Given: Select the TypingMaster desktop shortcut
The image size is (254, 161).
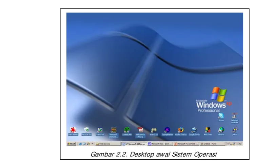Looking at the screenshot, I should (x=167, y=131).
